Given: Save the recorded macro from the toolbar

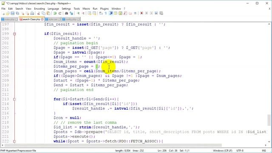Looking at the screenshot, I should pyautogui.click(x=161, y=13).
